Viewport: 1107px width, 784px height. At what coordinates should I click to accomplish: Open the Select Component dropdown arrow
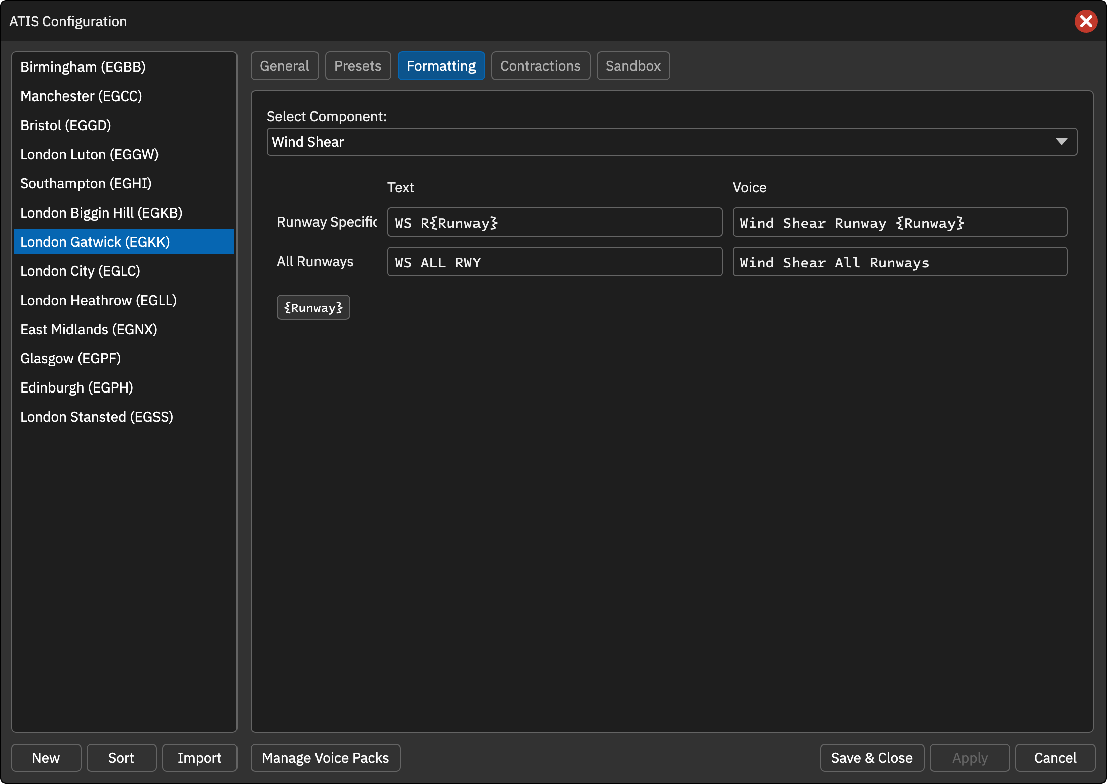pos(1061,142)
